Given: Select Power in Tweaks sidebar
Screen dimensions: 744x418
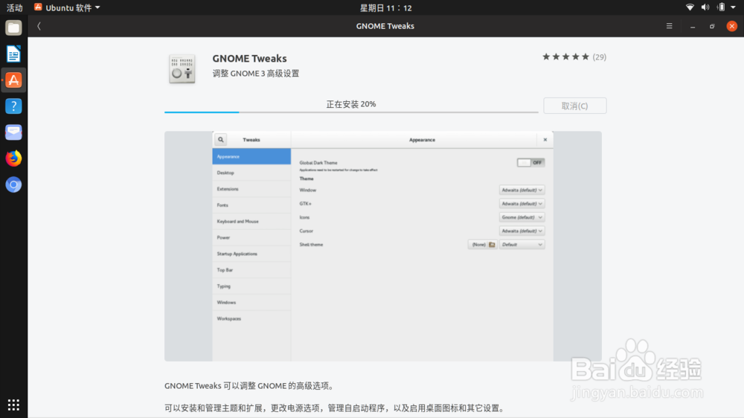Looking at the screenshot, I should [x=251, y=237].
